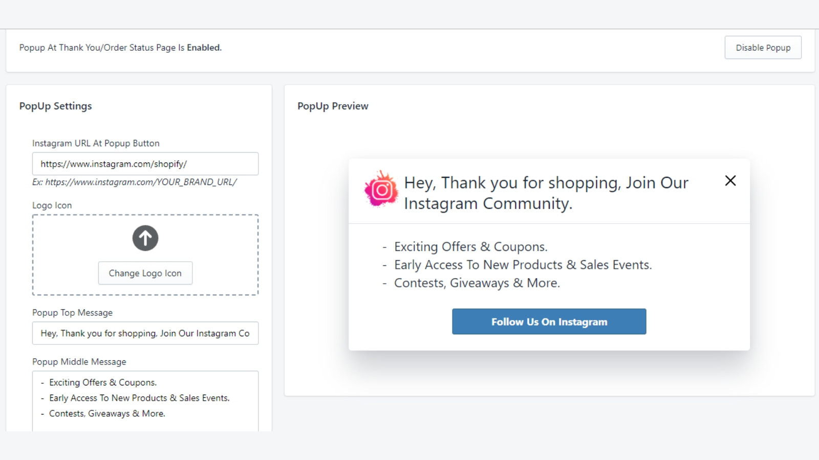Edit the Instagram URL input field

(145, 164)
